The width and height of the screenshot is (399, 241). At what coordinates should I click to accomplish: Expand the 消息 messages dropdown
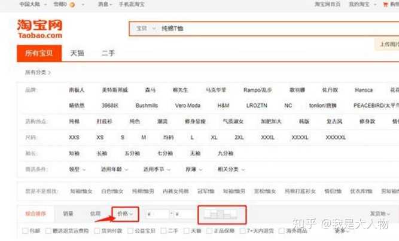coord(105,4)
